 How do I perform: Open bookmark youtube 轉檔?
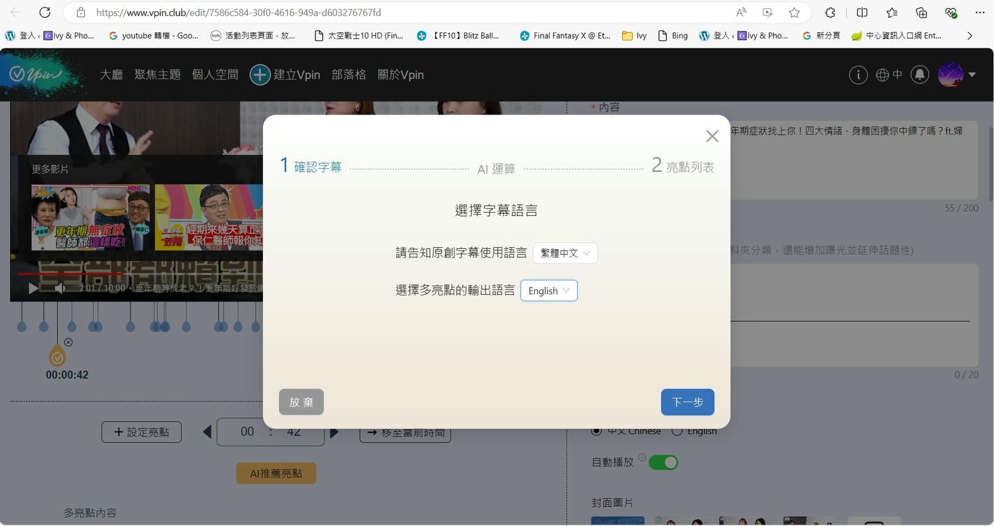click(x=153, y=36)
